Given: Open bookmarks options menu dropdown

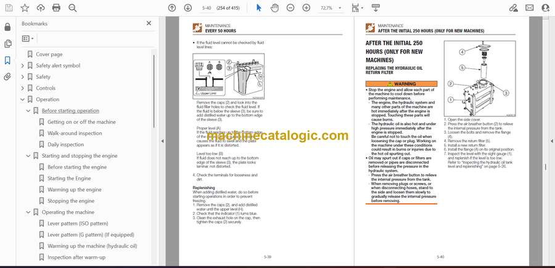Looking at the screenshot, I should pos(28,39).
